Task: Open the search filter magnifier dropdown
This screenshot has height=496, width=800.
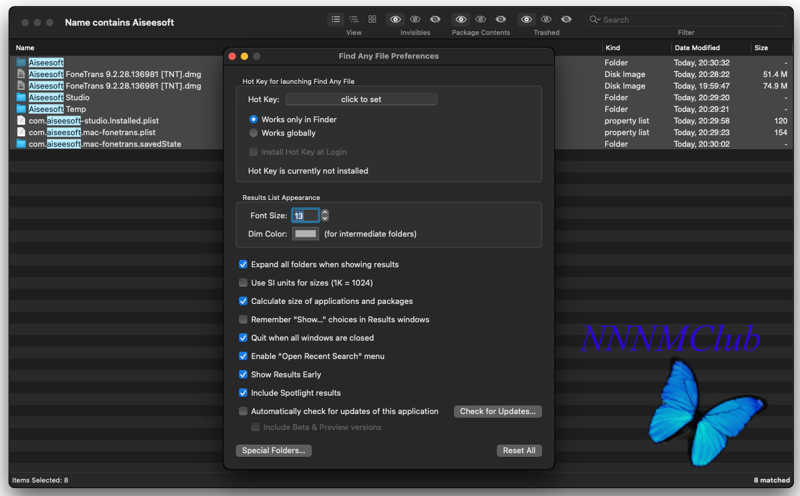Action: point(595,20)
